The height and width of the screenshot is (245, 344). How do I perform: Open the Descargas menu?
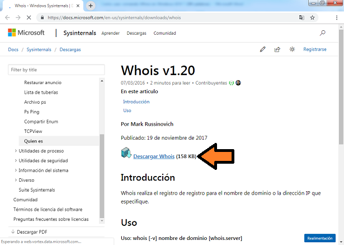tap(136, 33)
